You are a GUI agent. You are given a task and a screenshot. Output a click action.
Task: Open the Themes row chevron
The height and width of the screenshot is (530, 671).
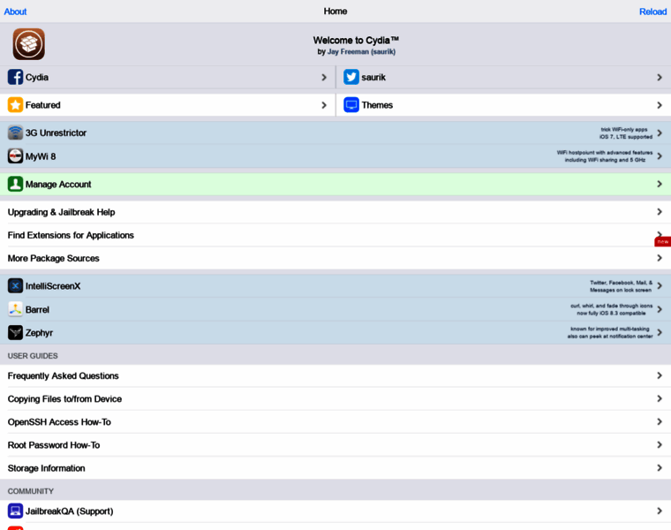(660, 105)
